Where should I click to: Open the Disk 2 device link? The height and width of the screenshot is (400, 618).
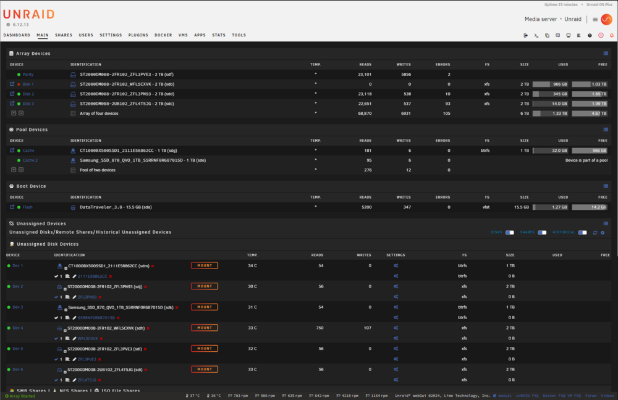28,94
